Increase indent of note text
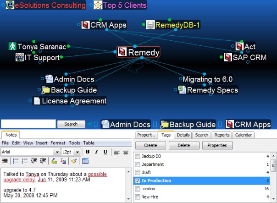277x203 pixels. point(43,161)
